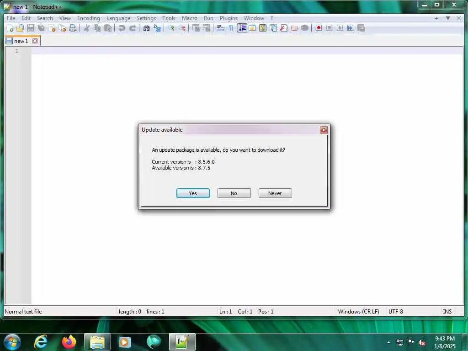The image size is (468, 351).
Task: Close the 'new 1' tab with its X
Action: coord(35,41)
